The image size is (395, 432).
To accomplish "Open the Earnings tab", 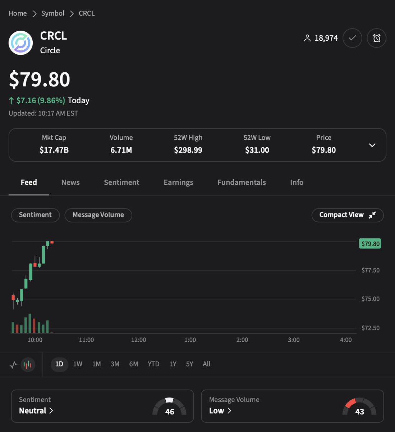I will (x=178, y=183).
